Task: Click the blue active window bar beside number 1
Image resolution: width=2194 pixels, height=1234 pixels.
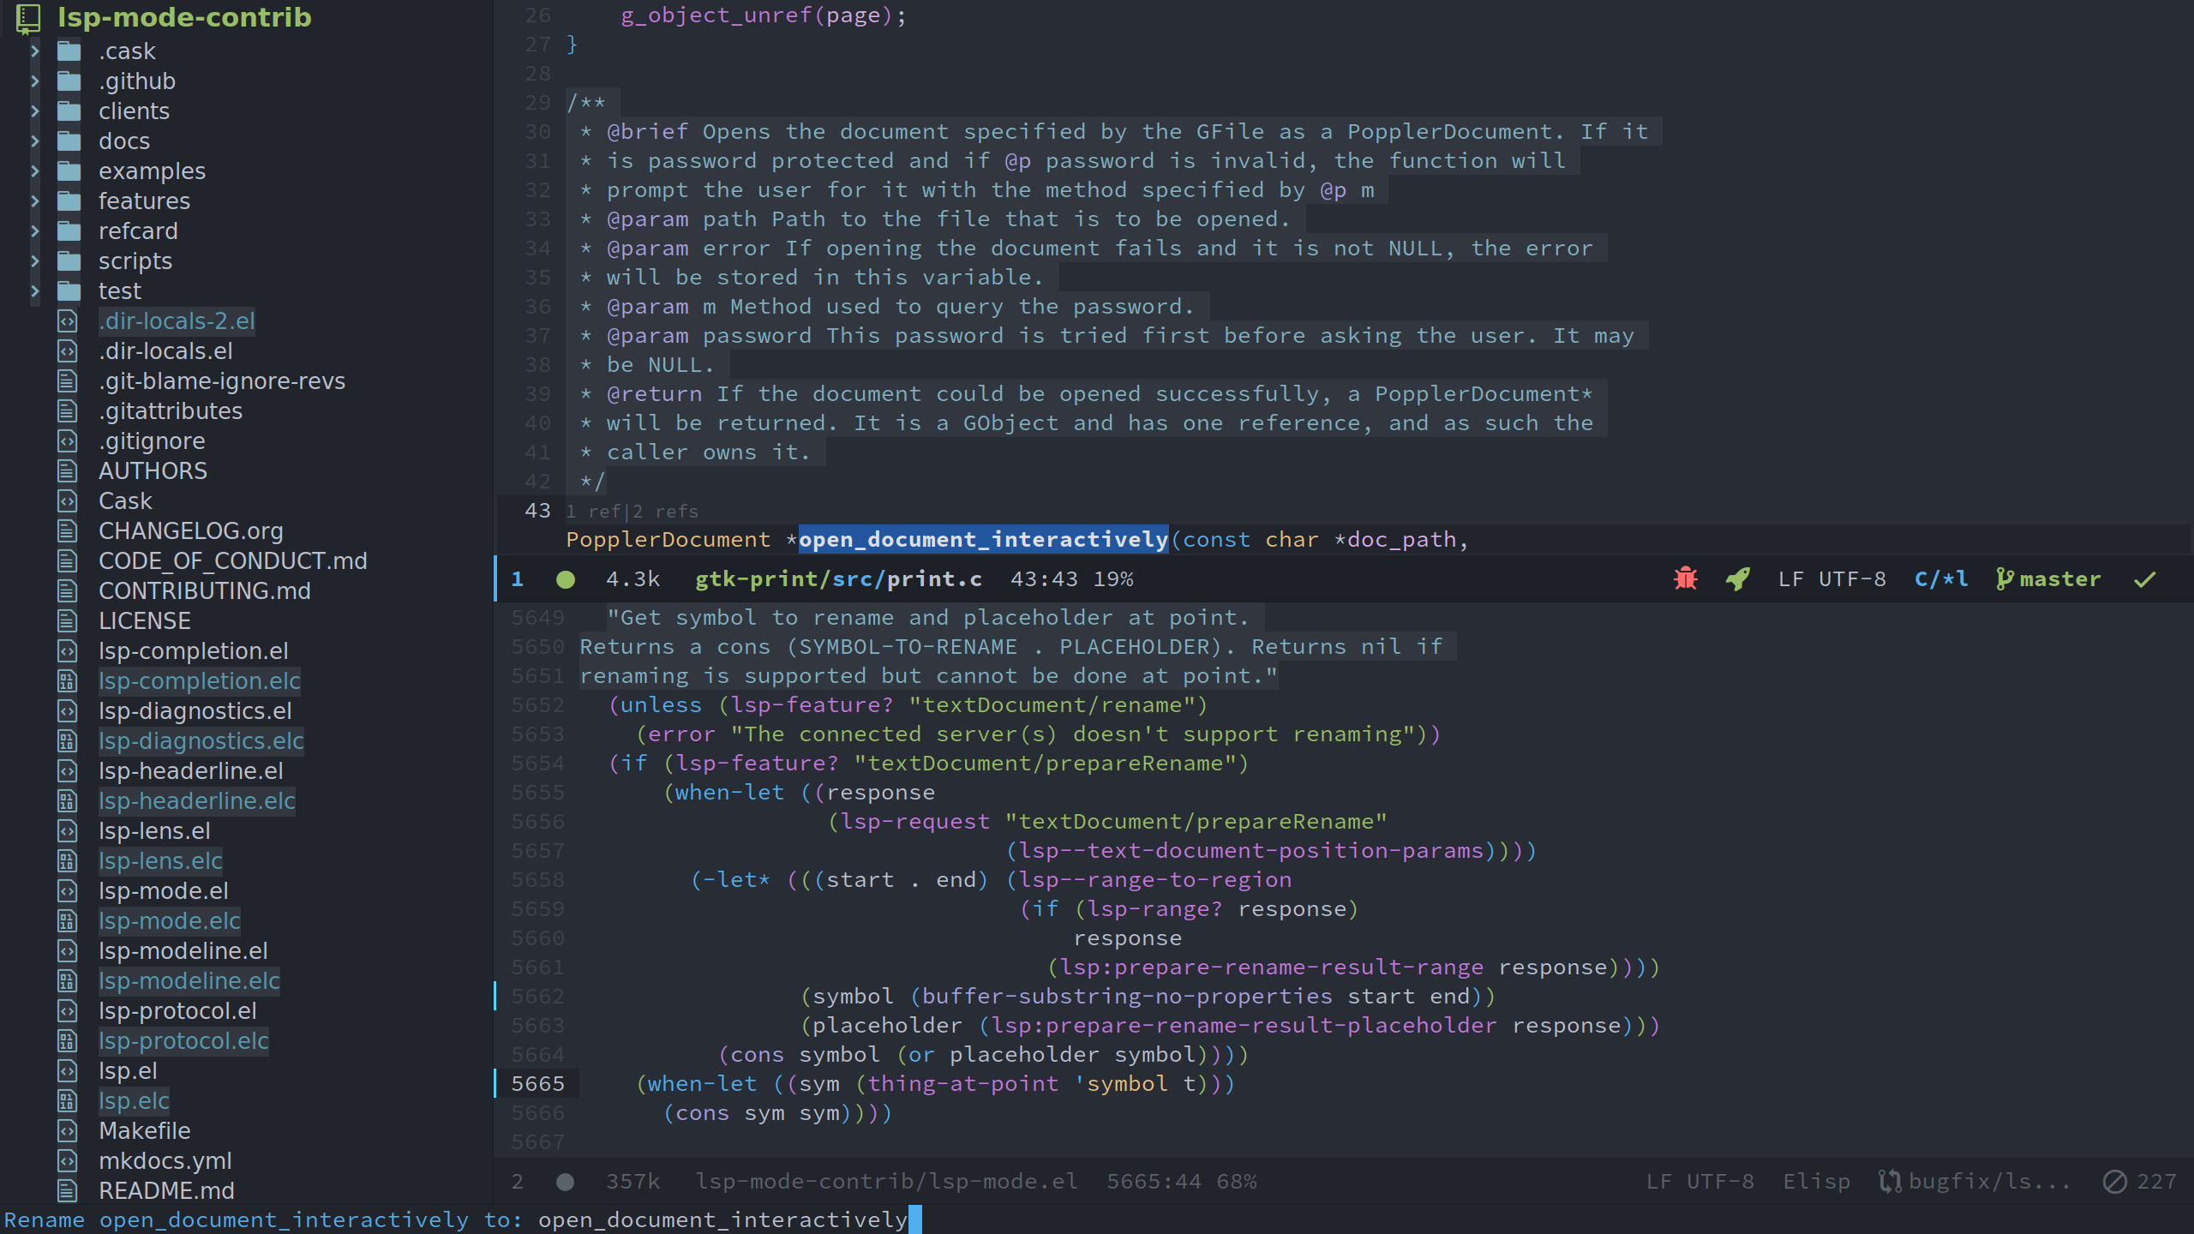Action: click(496, 579)
